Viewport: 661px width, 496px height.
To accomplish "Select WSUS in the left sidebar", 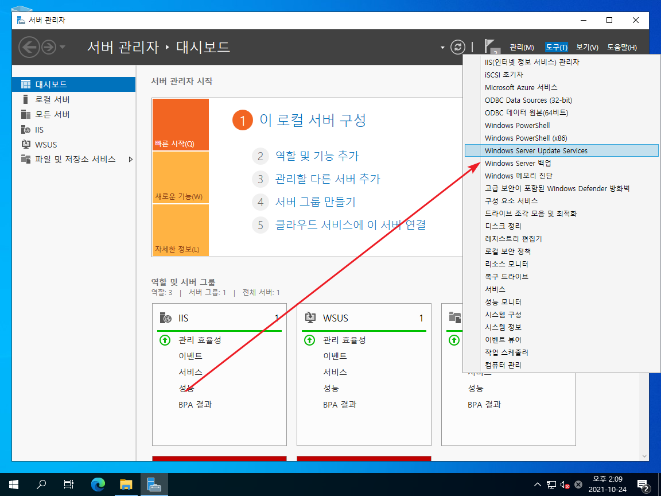I will tap(74, 144).
